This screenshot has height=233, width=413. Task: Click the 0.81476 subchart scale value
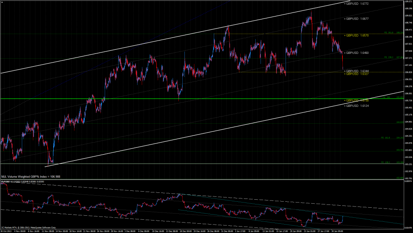[409, 228]
